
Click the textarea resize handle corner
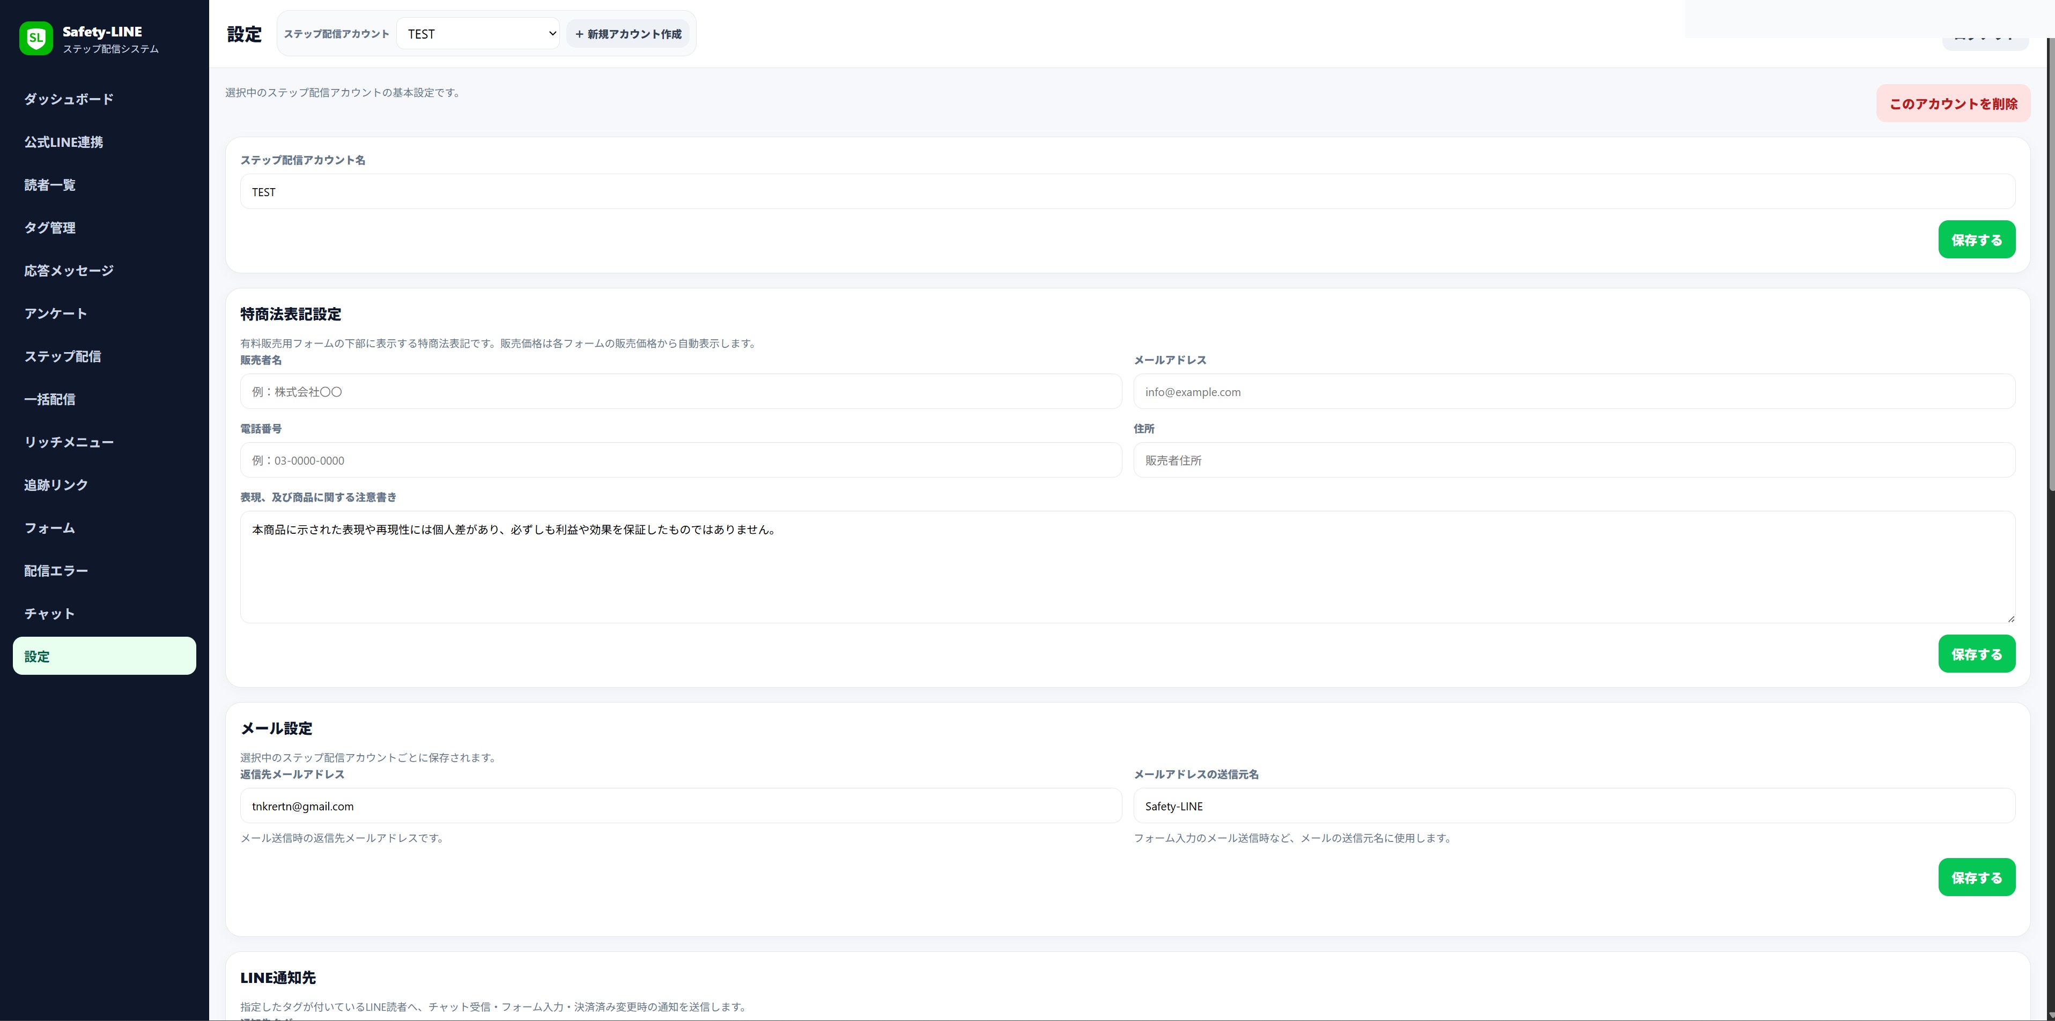(2010, 618)
